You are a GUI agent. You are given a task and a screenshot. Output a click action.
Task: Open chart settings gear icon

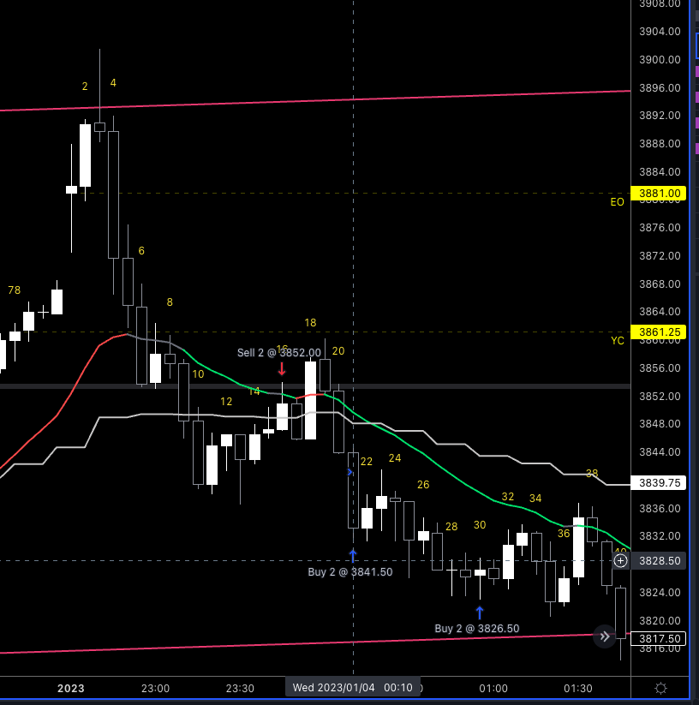(x=660, y=689)
